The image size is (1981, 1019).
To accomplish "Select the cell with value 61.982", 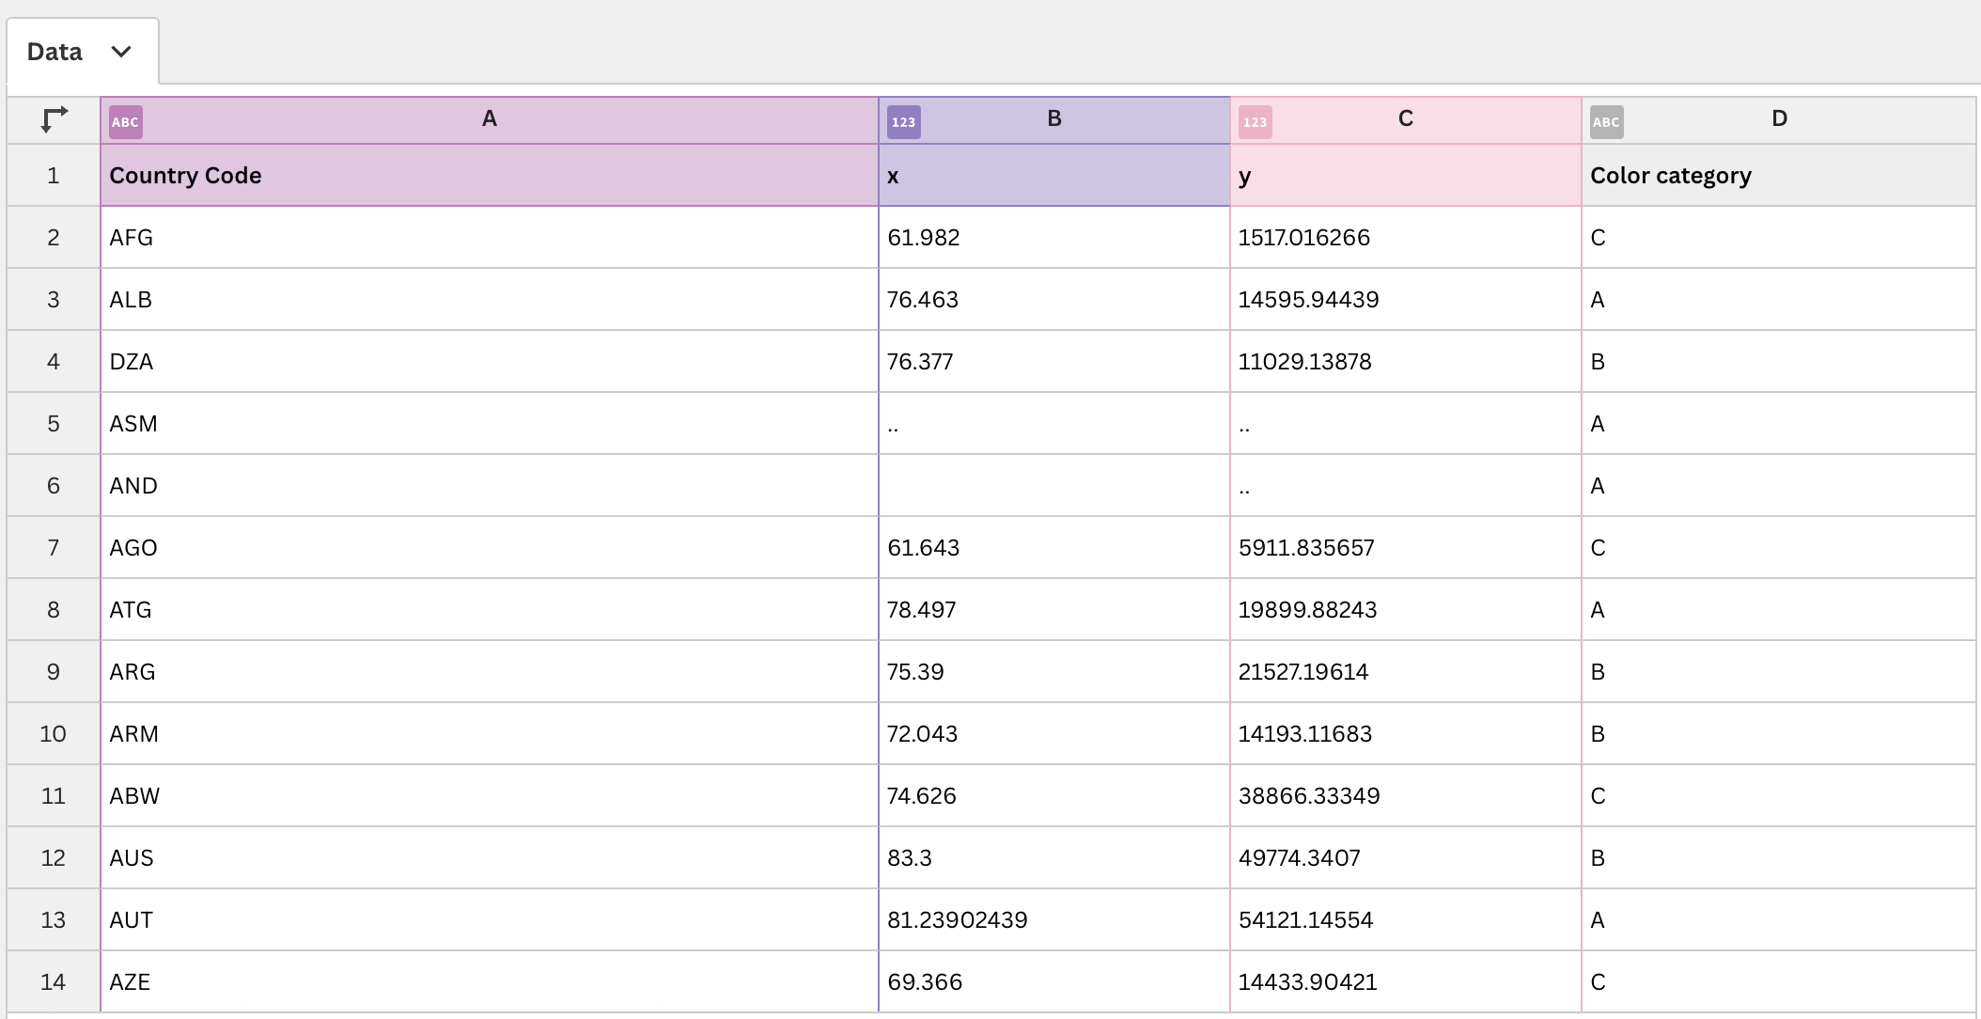I will pyautogui.click(x=1054, y=238).
